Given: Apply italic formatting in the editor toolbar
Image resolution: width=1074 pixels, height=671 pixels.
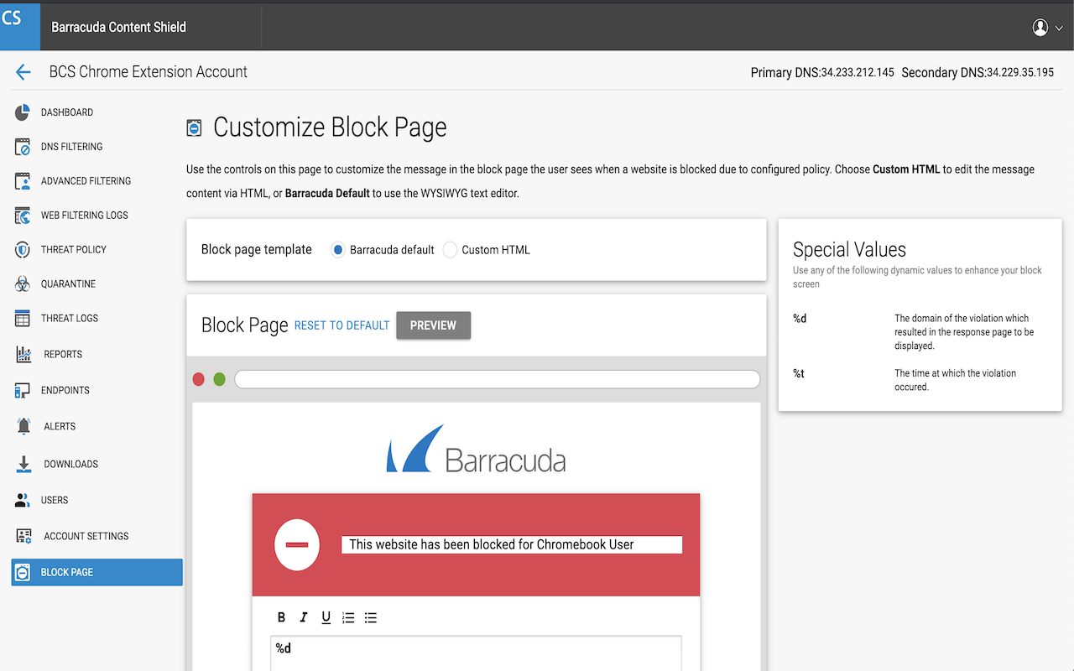Looking at the screenshot, I should tap(303, 617).
